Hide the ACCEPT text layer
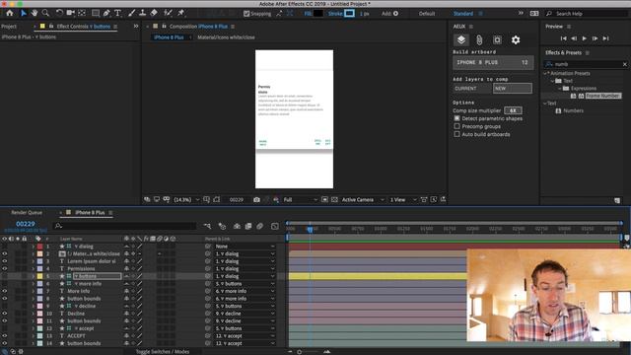 (x=4, y=335)
